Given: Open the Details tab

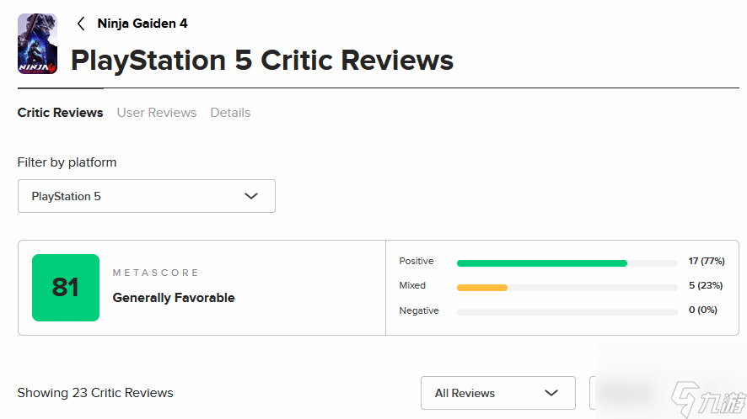Looking at the screenshot, I should point(230,113).
